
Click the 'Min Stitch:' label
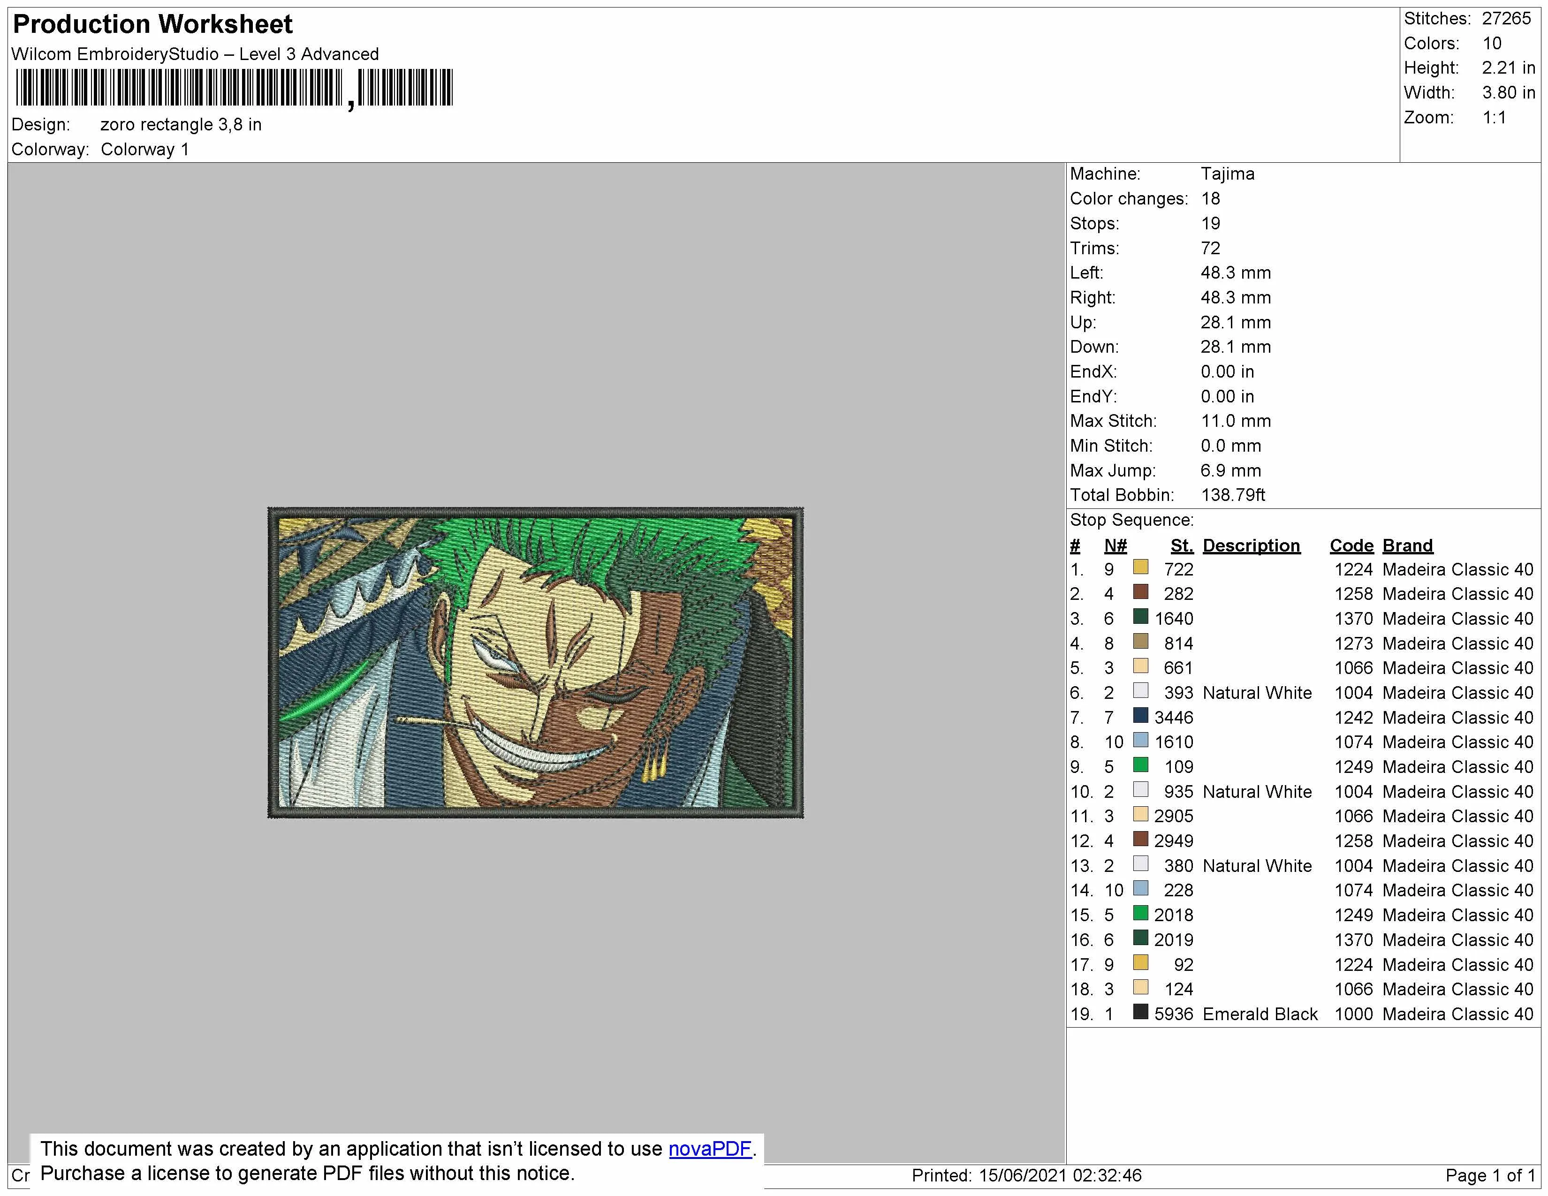coord(1111,447)
